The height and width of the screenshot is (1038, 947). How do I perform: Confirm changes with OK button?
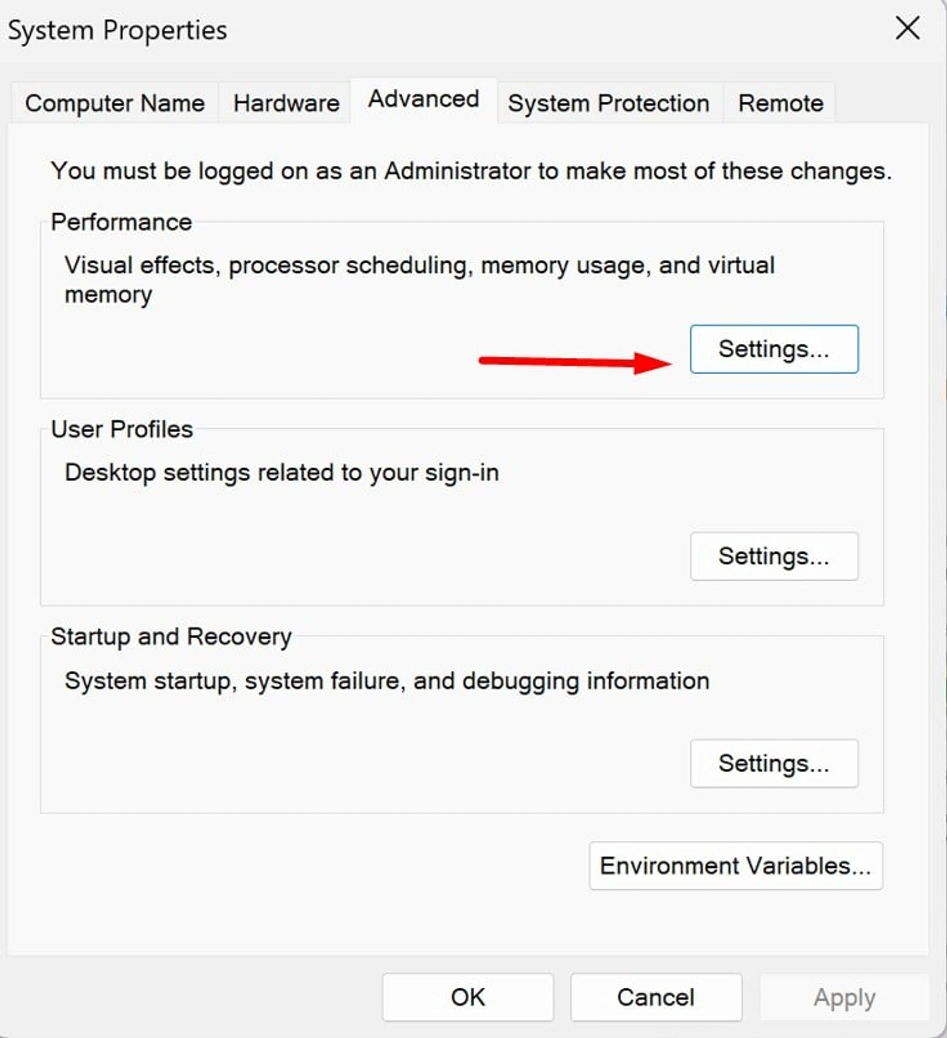tap(468, 997)
